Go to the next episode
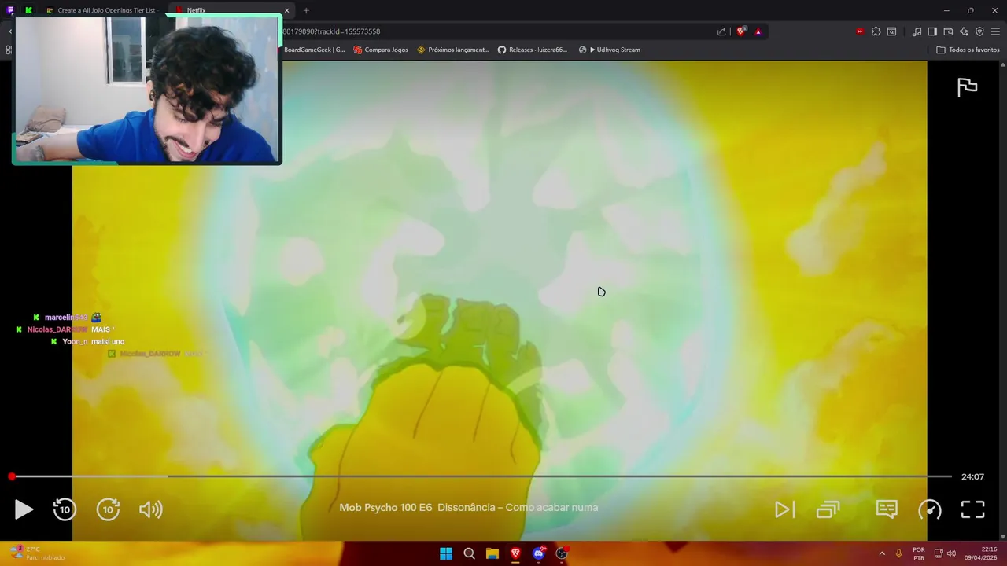The width and height of the screenshot is (1007, 566). (x=784, y=509)
